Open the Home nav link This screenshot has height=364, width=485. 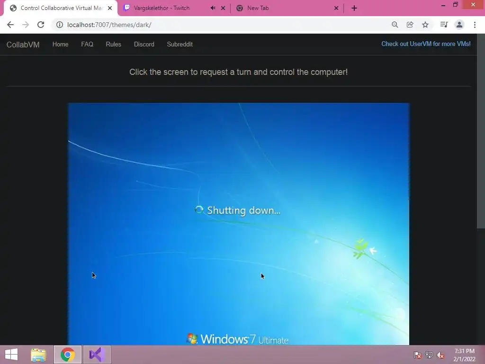[x=60, y=44]
